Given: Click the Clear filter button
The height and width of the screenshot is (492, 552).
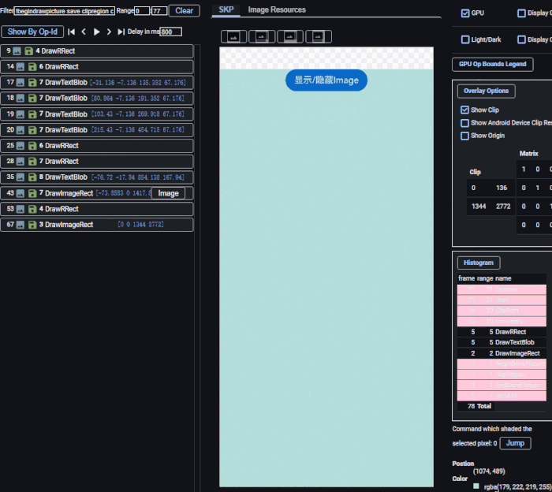Looking at the screenshot, I should pyautogui.click(x=184, y=11).
